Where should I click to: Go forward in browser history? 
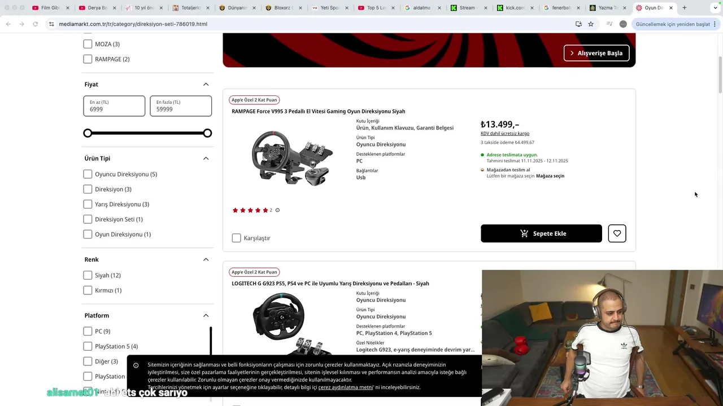tap(21, 24)
